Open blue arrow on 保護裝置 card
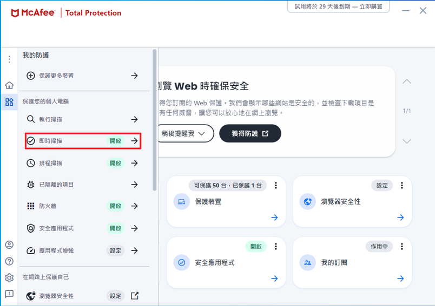This screenshot has width=435, height=306. click(x=274, y=217)
